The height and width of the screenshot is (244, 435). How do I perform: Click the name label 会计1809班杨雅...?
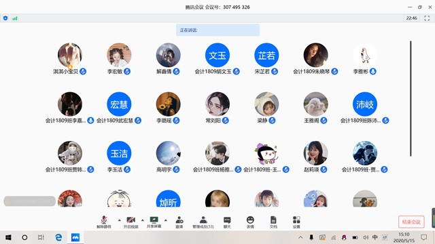click(x=213, y=169)
